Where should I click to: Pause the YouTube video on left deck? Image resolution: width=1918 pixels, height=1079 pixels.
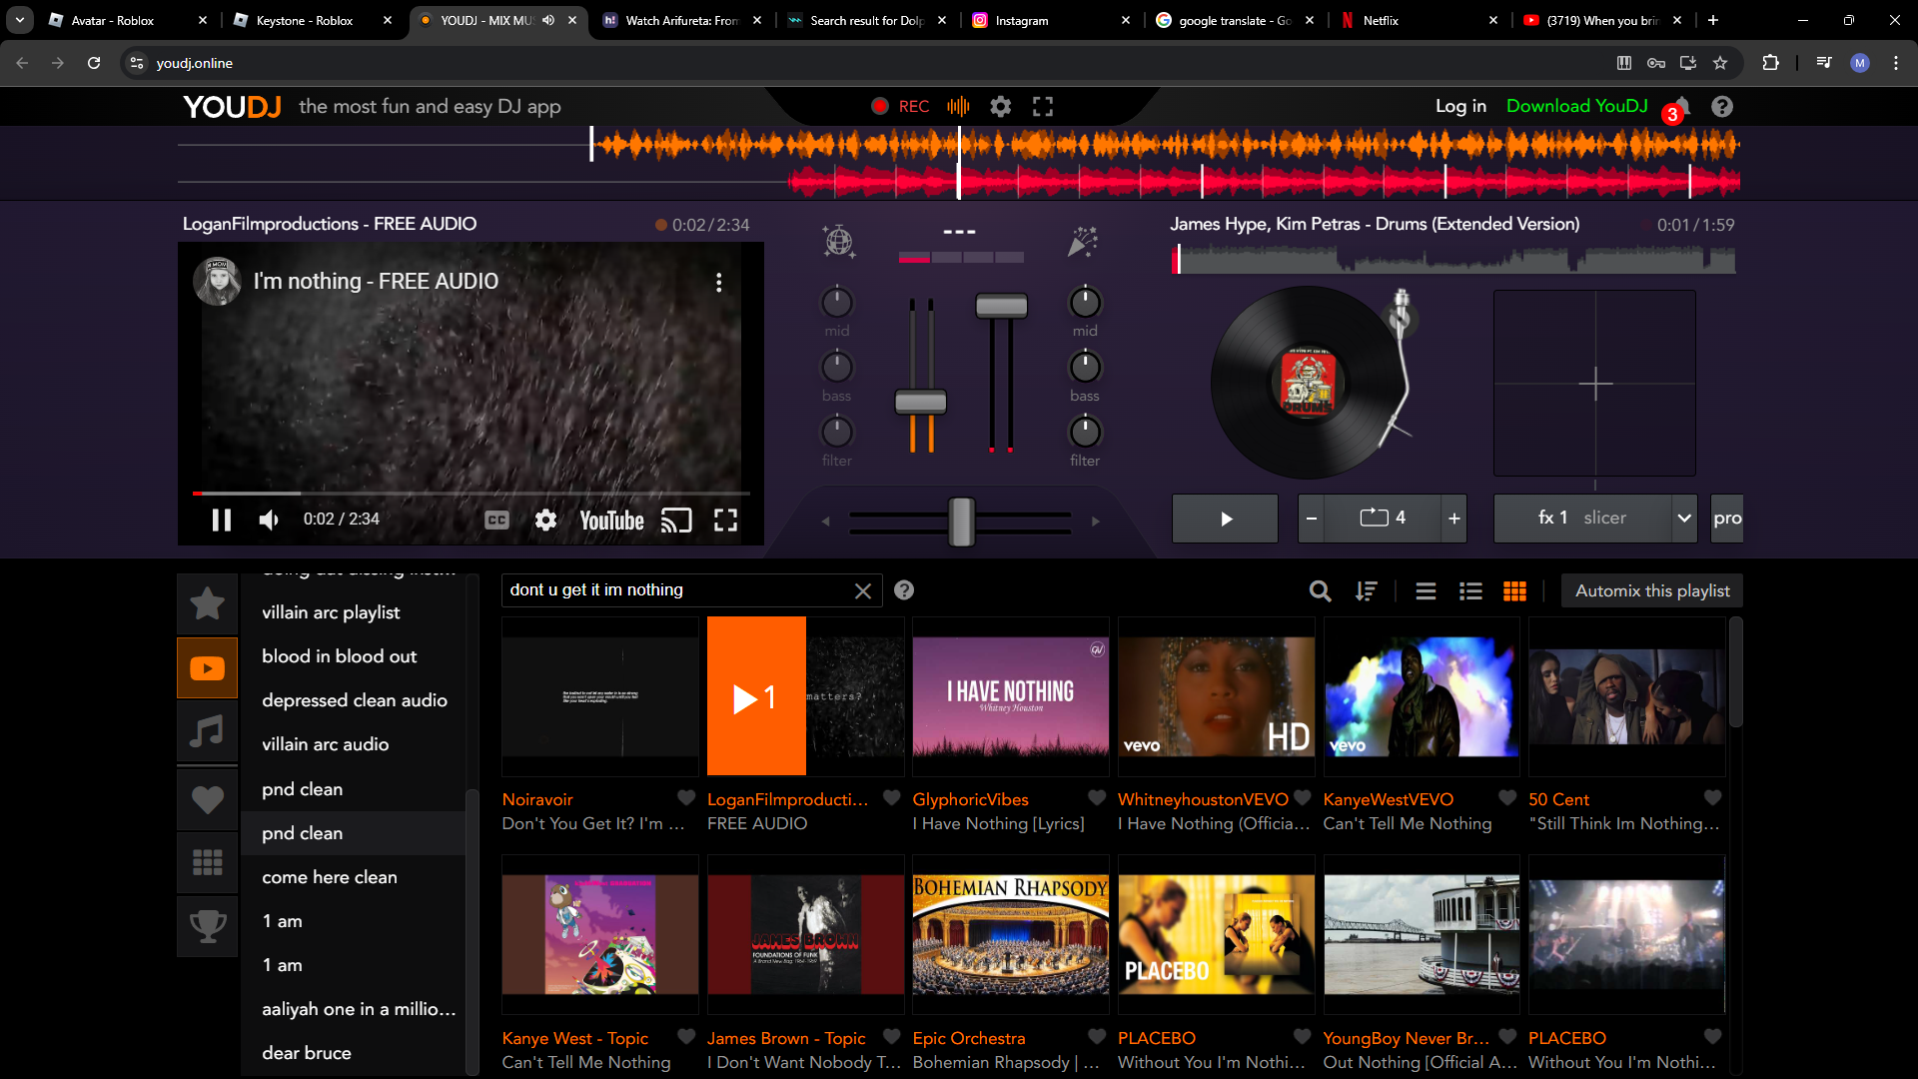tap(221, 520)
